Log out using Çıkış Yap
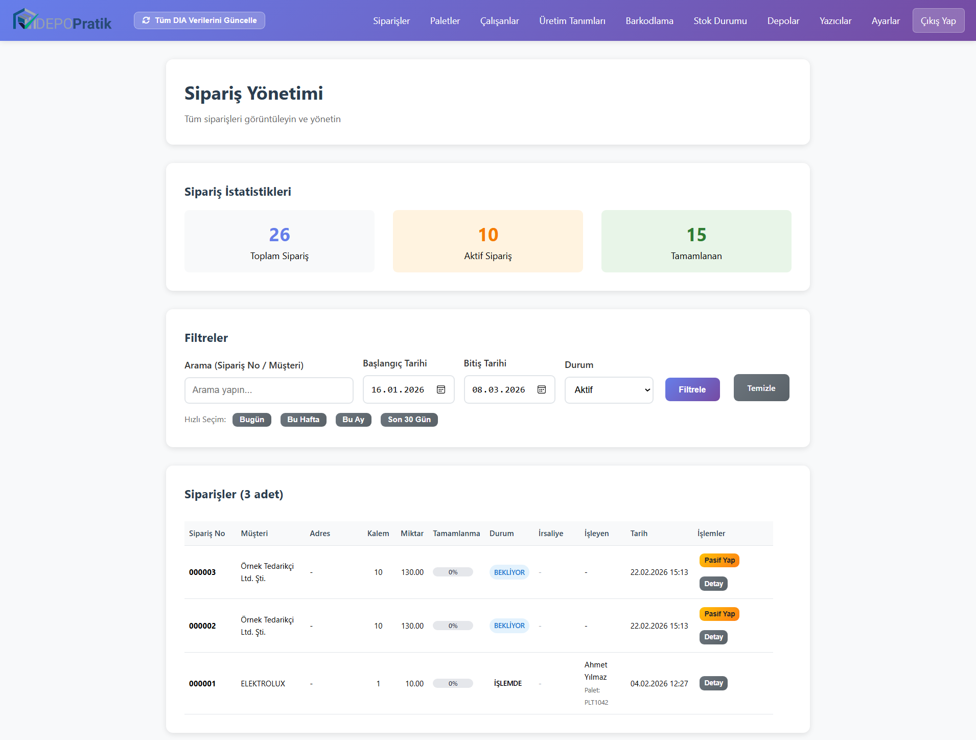This screenshot has height=740, width=976. pyautogui.click(x=938, y=21)
